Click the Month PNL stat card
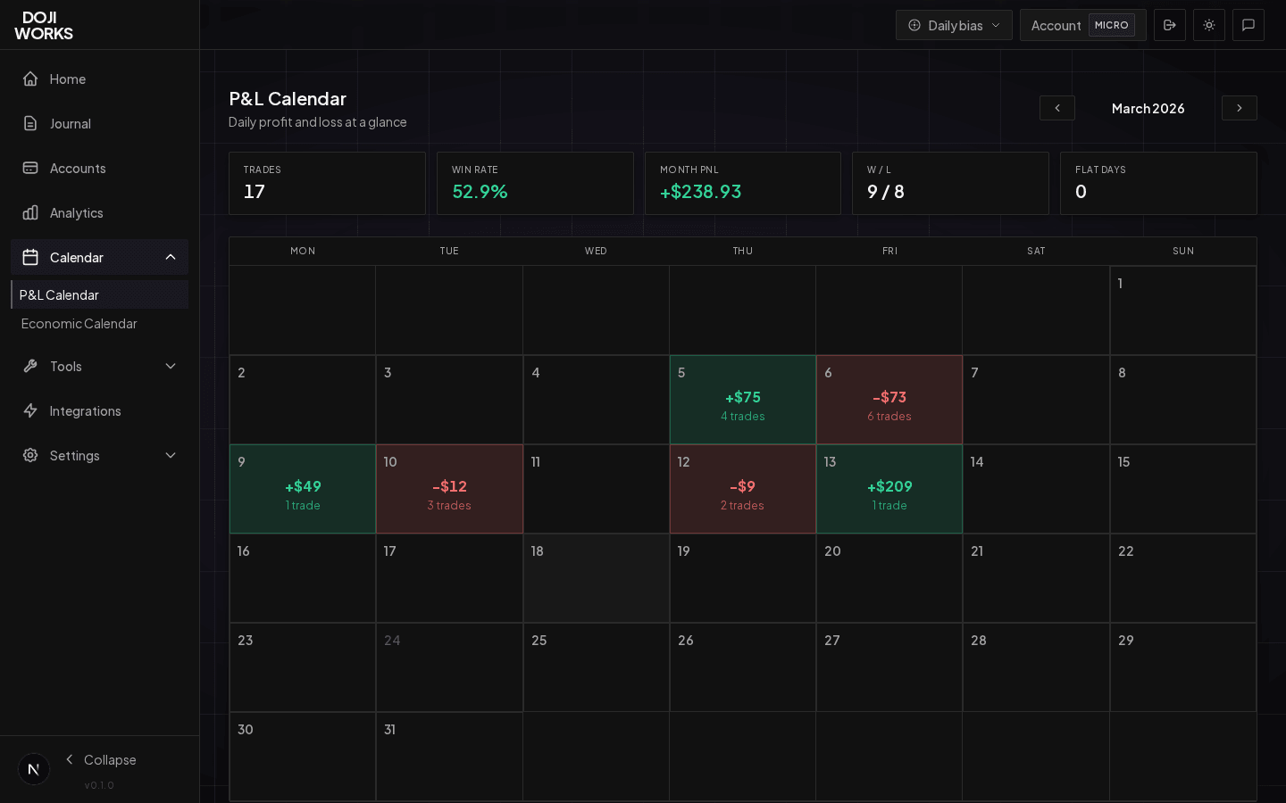 pos(743,183)
